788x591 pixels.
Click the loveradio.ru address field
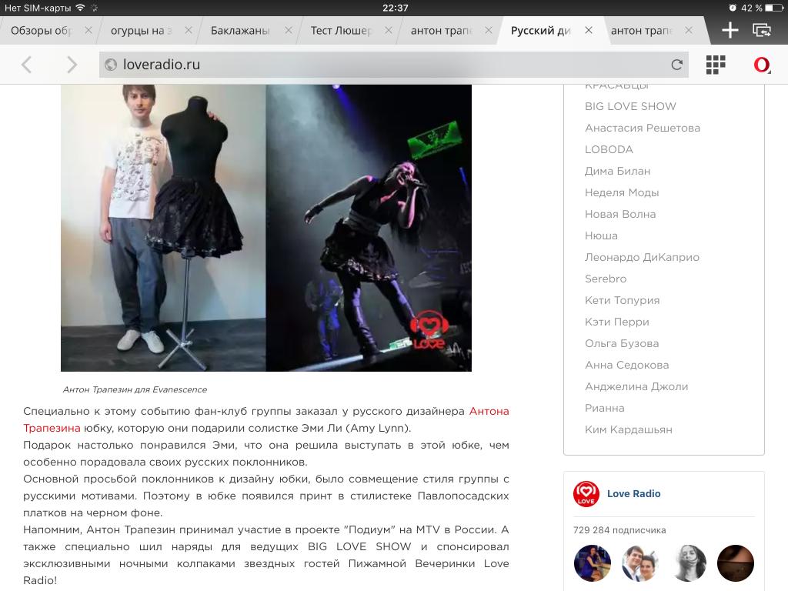pyautogui.click(x=393, y=65)
